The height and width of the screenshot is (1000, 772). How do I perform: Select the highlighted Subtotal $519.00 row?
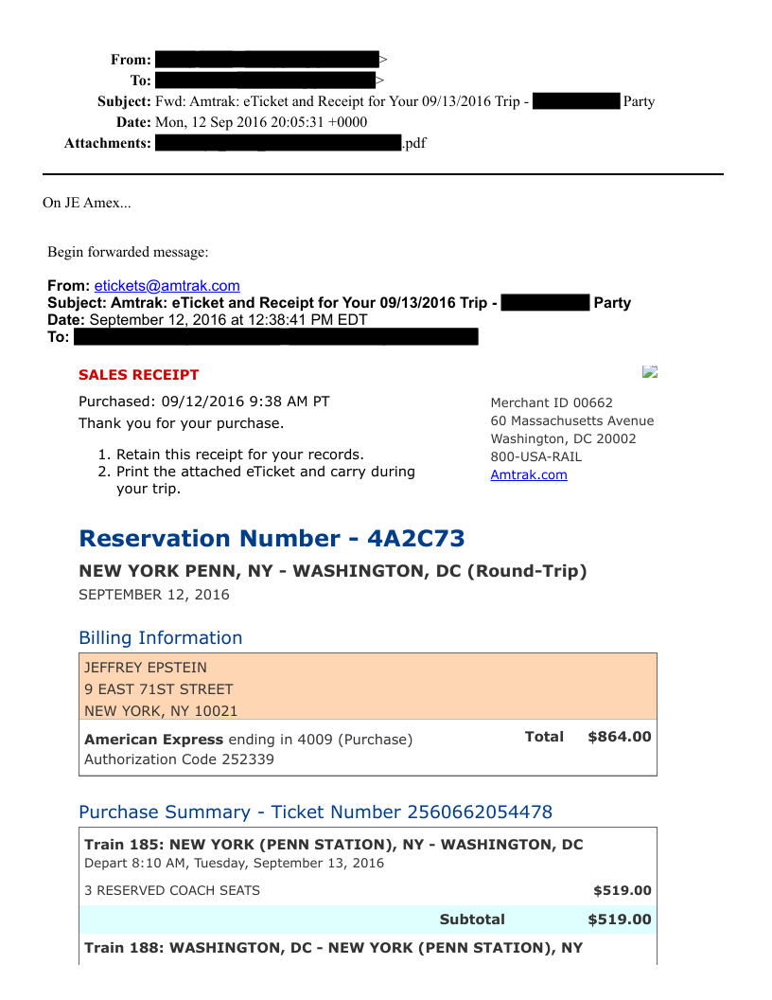tap(367, 920)
